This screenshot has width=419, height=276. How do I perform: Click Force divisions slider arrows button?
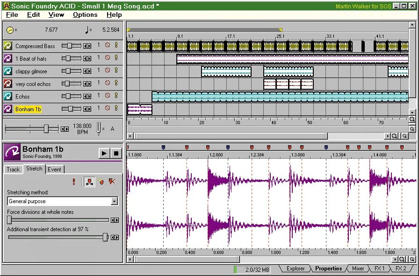click(115, 220)
